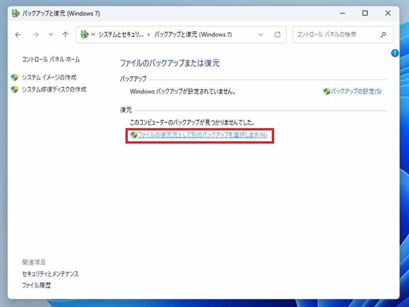Refresh the Control Panel page
The width and height of the screenshot is (409, 307).
click(x=277, y=35)
